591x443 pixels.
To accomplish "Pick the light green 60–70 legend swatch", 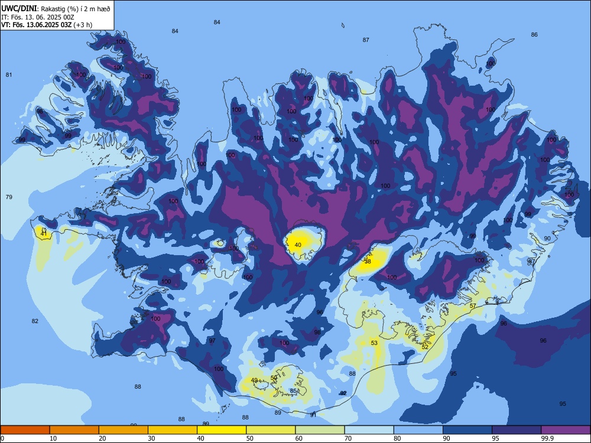I will [320, 430].
